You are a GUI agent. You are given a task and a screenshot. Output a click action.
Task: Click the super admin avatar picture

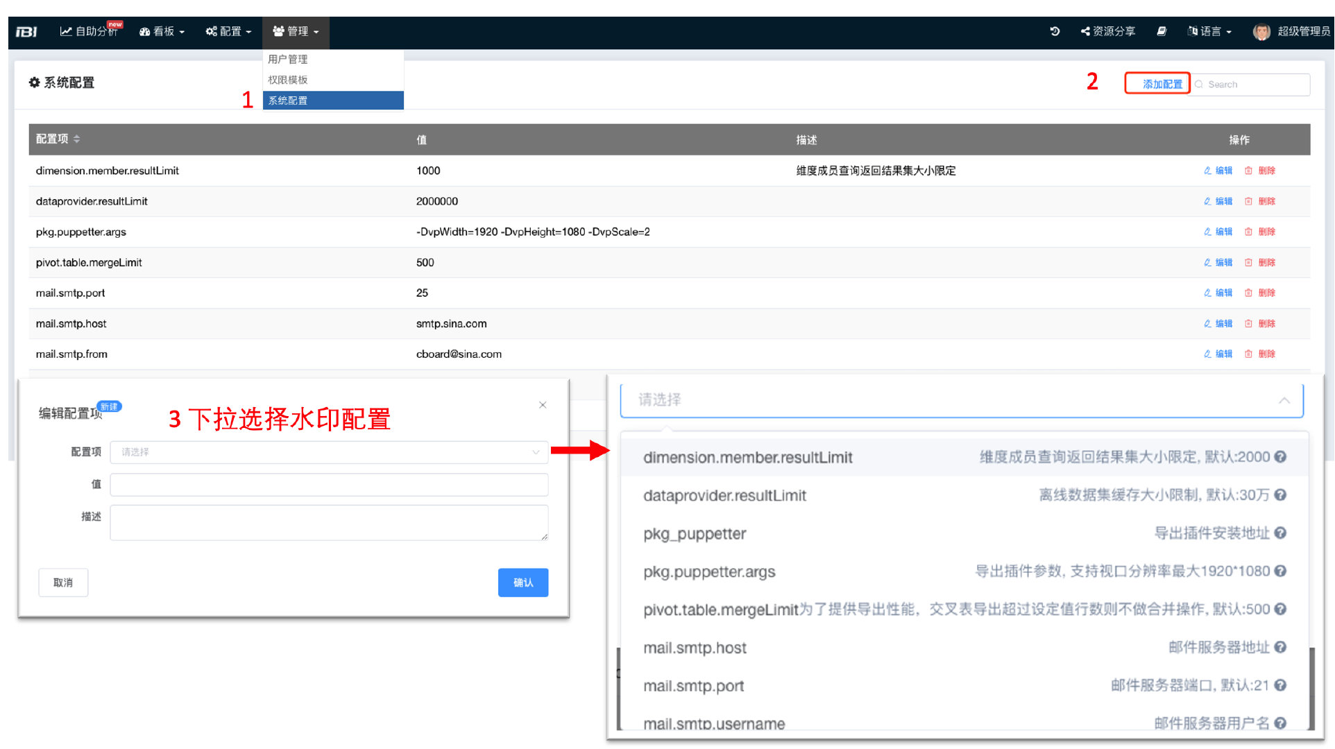click(1261, 32)
